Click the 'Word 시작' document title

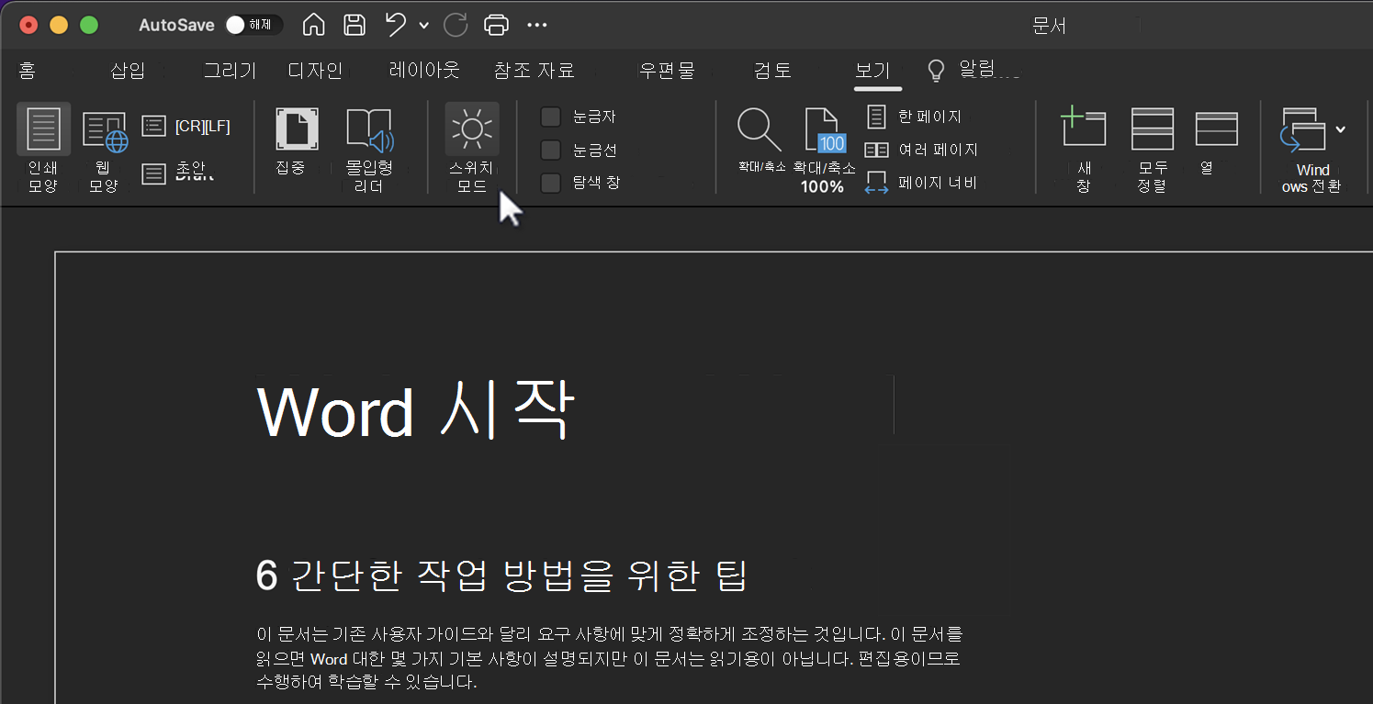[416, 411]
